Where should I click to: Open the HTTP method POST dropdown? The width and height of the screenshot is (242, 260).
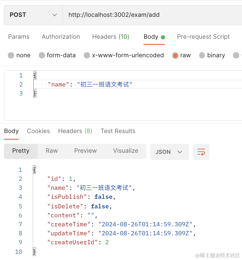pyautogui.click(x=33, y=15)
